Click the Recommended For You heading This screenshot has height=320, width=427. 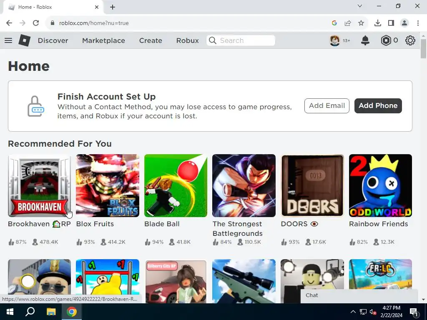pos(60,144)
